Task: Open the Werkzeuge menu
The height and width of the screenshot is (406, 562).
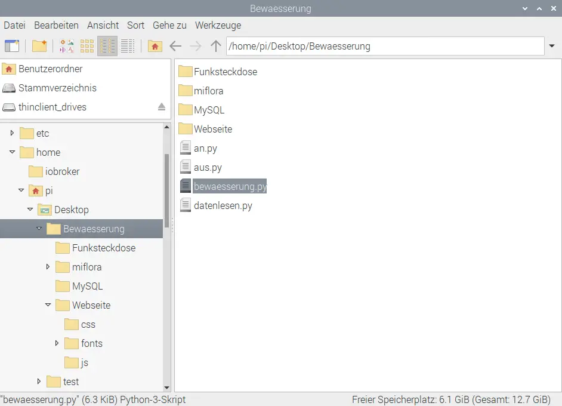Action: point(218,26)
